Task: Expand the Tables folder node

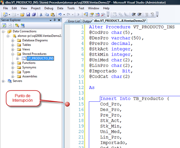Action: 13,45
